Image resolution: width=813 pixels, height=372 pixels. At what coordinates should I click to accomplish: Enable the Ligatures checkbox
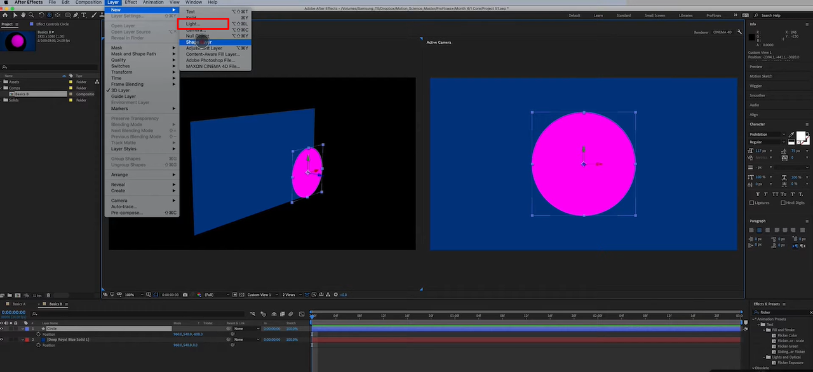click(x=751, y=203)
